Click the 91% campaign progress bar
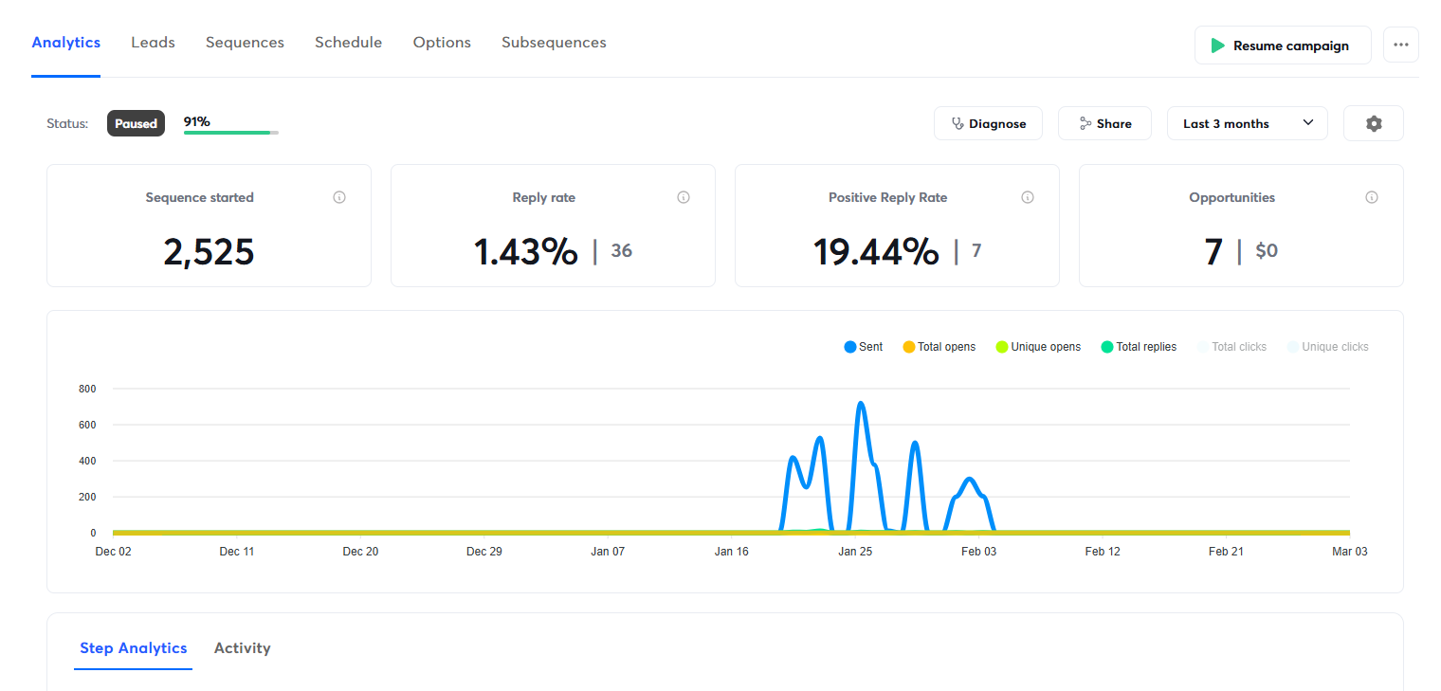Screen dimensions: 1441x691 (230, 132)
